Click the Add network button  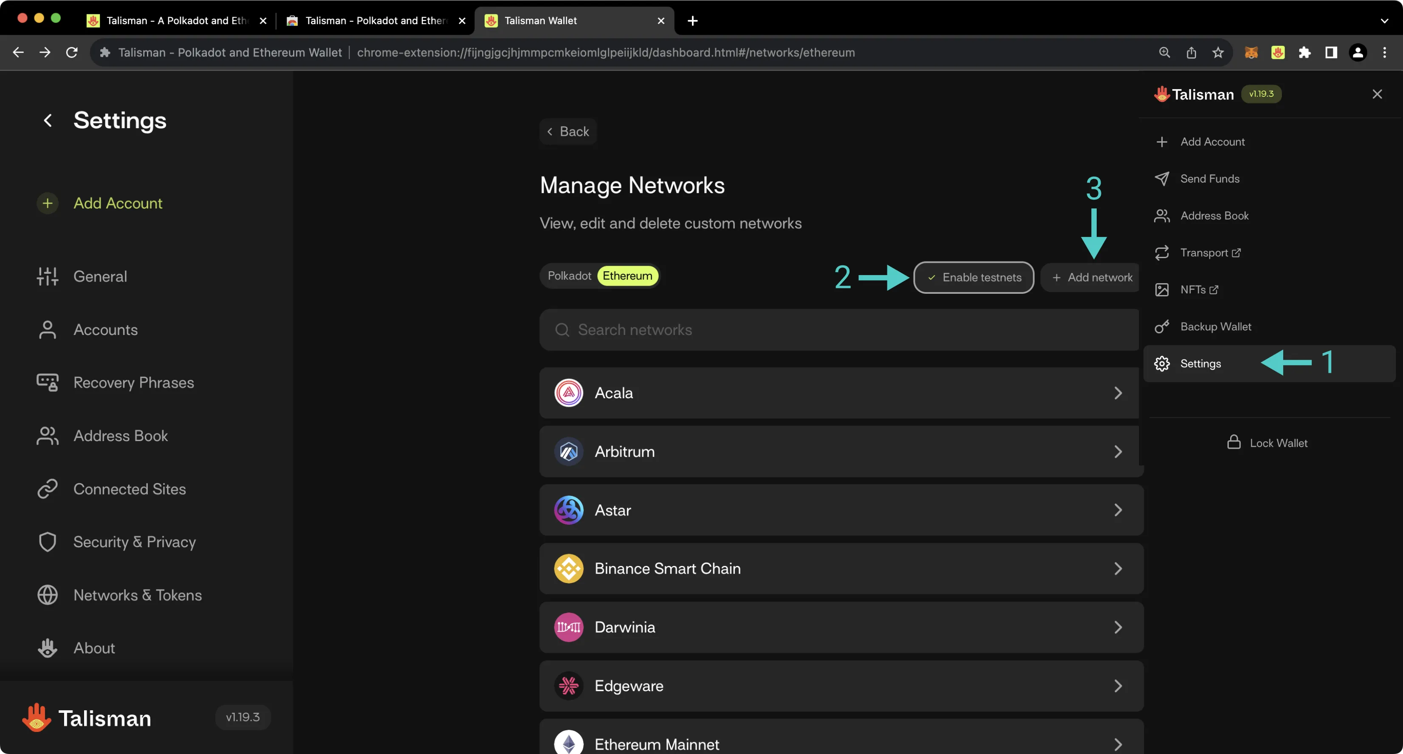point(1091,278)
